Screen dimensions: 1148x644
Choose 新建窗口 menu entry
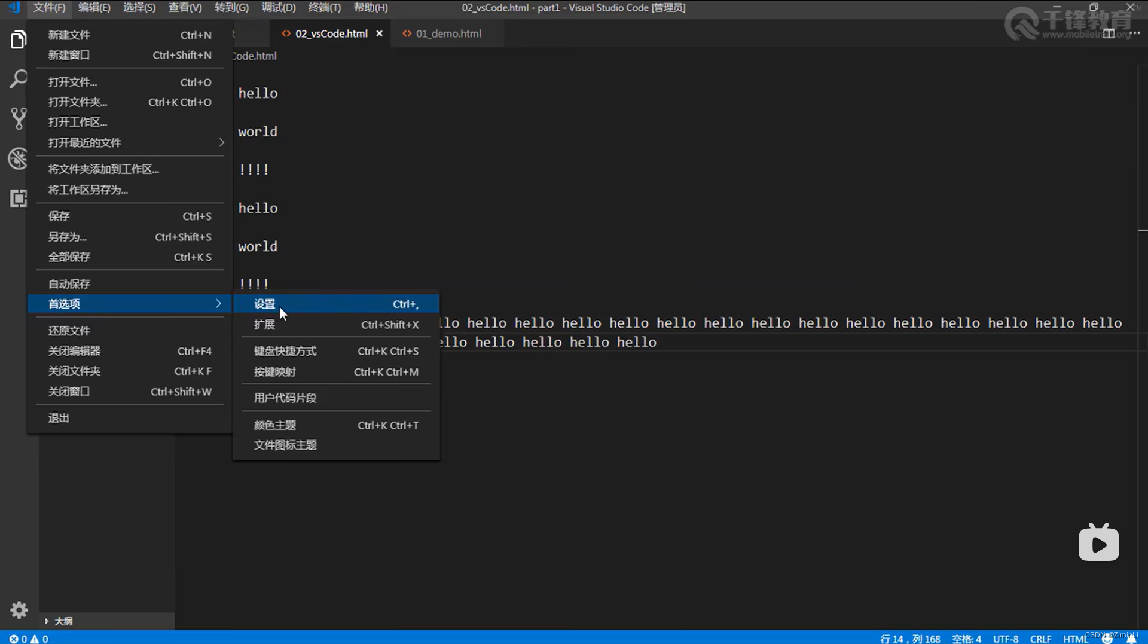click(x=130, y=55)
